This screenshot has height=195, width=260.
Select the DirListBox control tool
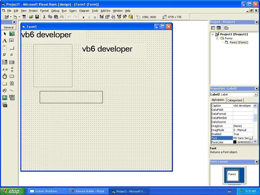click(x=5, y=83)
